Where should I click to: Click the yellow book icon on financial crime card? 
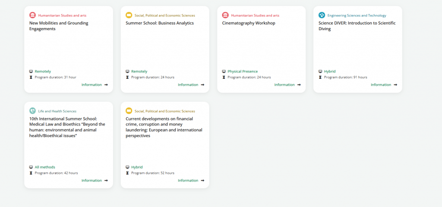129,111
